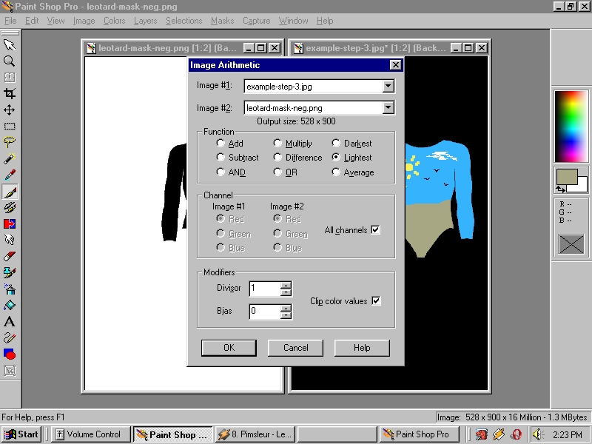Select the Object Selector tool
This screenshot has height=444, width=592.
pos(10,371)
